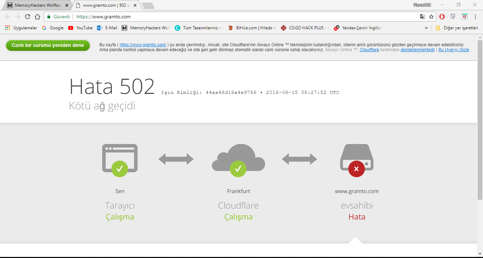Viewport: 483px width, 258px height.
Task: Bookmark this page with the star icon
Action: point(431,17)
